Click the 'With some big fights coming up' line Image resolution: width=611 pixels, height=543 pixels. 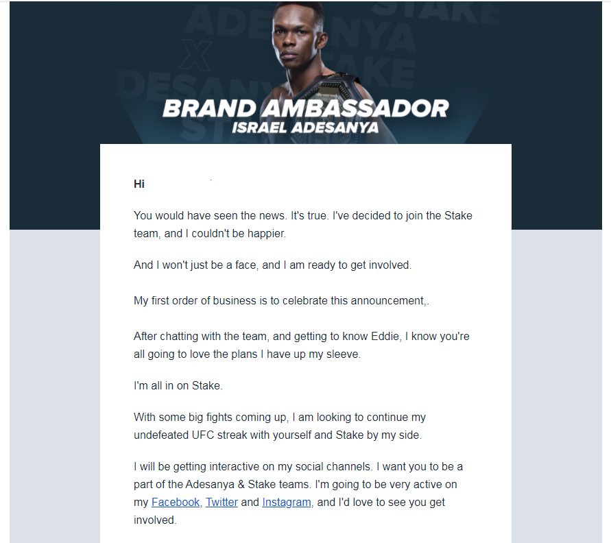pyautogui.click(x=280, y=417)
